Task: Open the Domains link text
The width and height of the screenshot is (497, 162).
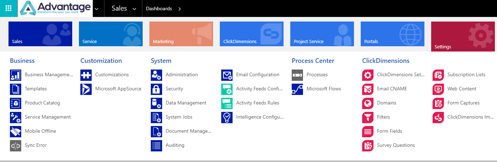Action: (x=387, y=103)
